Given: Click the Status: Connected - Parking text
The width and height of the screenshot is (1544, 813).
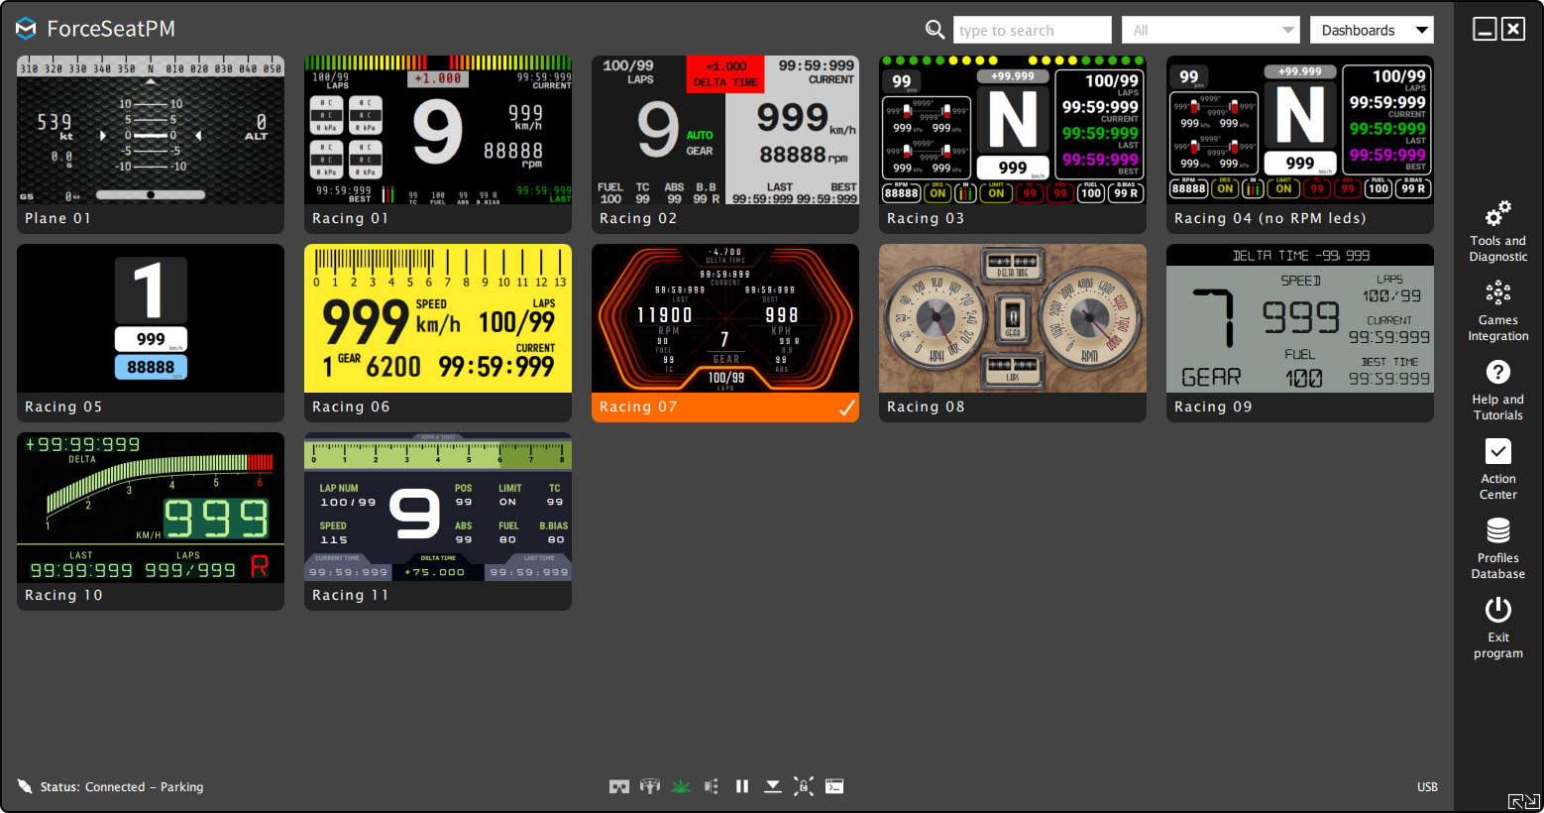Looking at the screenshot, I should (x=122, y=787).
